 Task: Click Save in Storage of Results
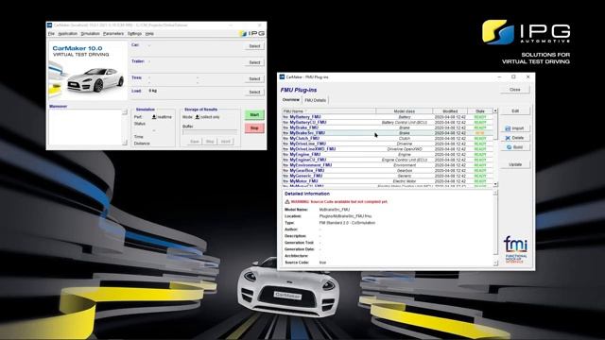coord(195,142)
